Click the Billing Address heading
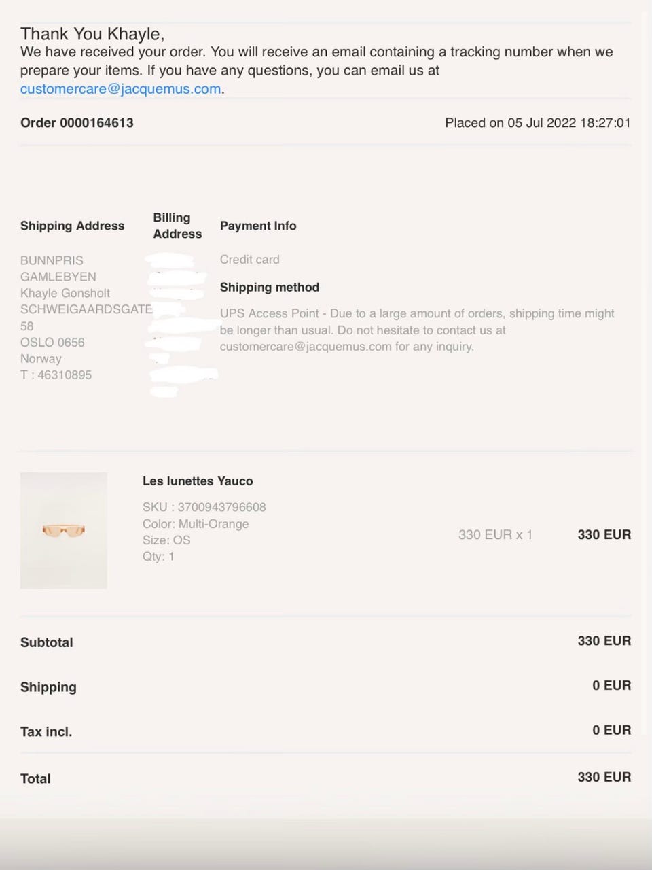The image size is (652, 870). pyautogui.click(x=177, y=226)
